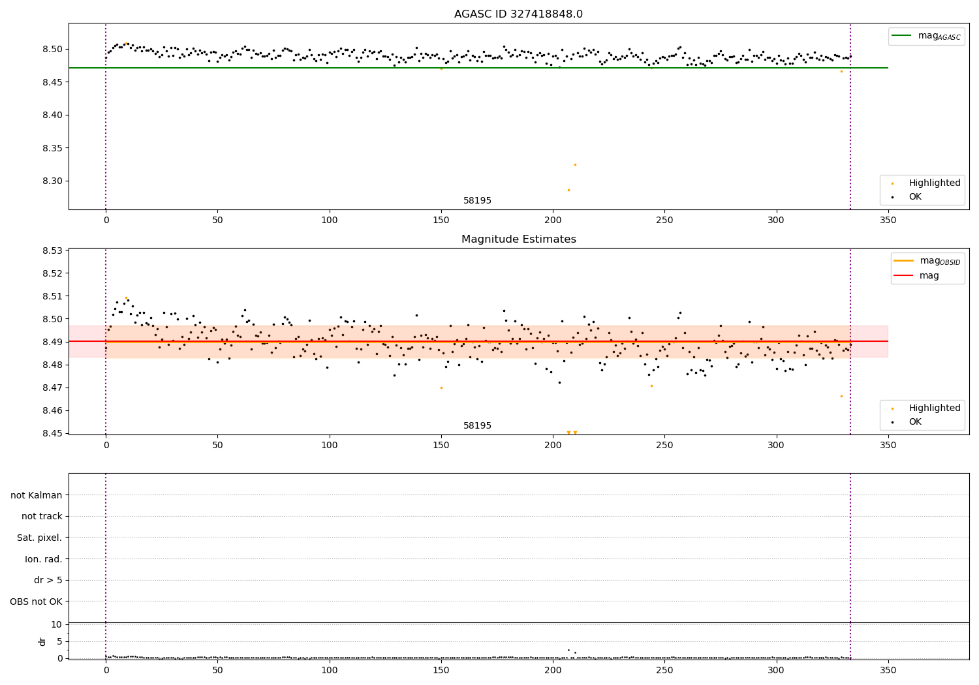Click the dr > 5 axis label
979x685 pixels.
tap(48, 580)
